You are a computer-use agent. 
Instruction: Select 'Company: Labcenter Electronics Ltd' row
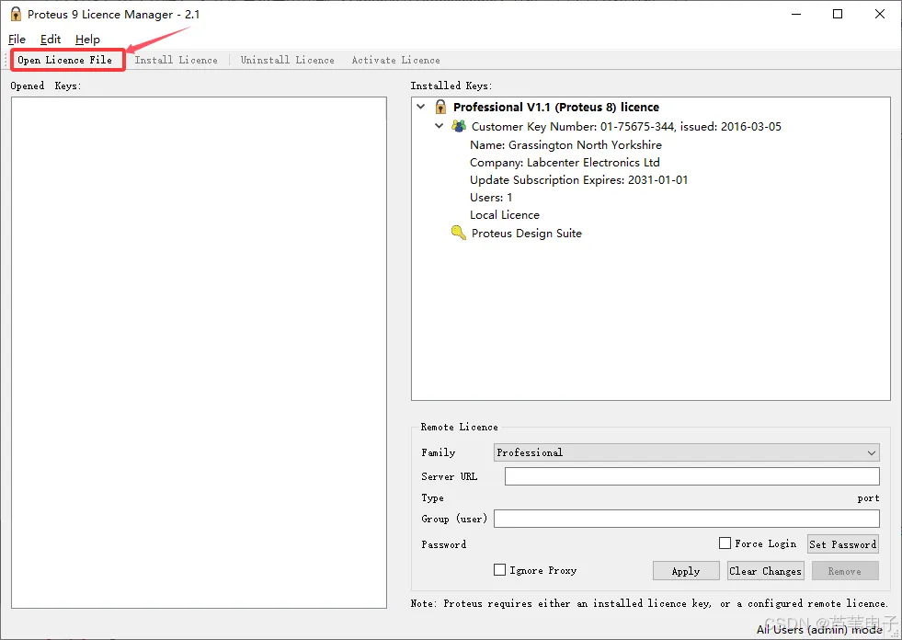coord(565,163)
